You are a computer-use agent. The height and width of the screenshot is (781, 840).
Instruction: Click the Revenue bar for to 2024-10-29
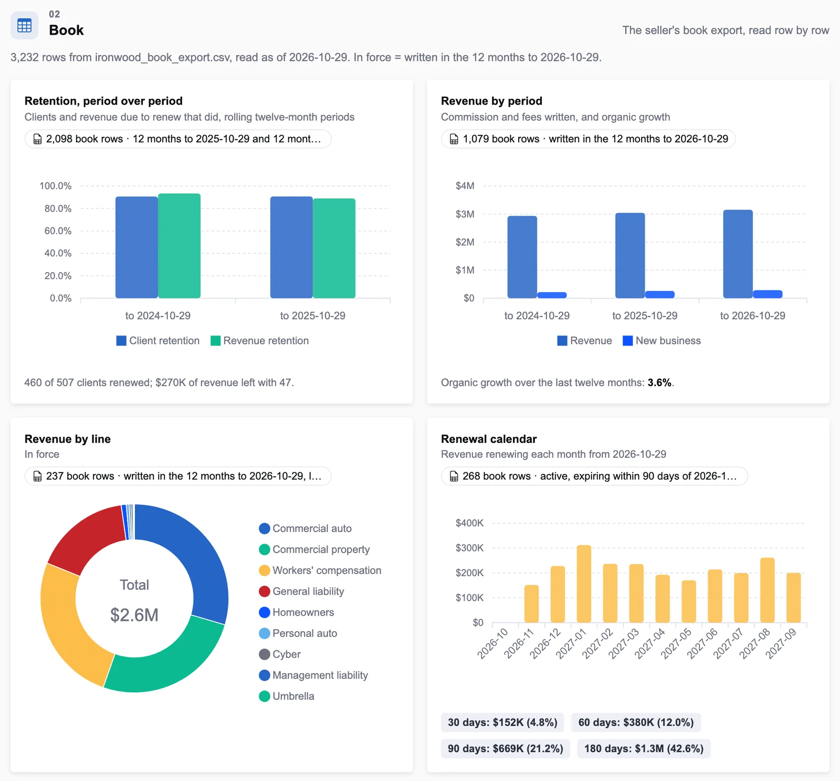pos(522,257)
